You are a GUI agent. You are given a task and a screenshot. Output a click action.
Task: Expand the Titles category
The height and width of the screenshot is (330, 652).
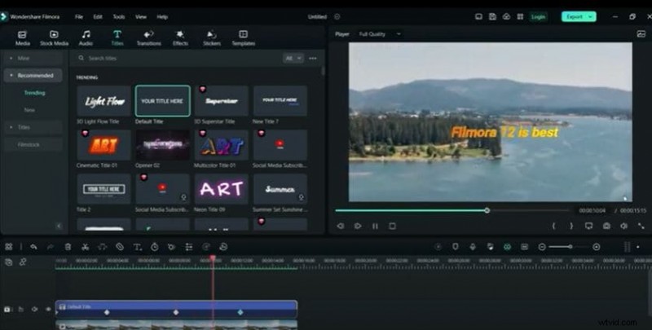click(33, 127)
